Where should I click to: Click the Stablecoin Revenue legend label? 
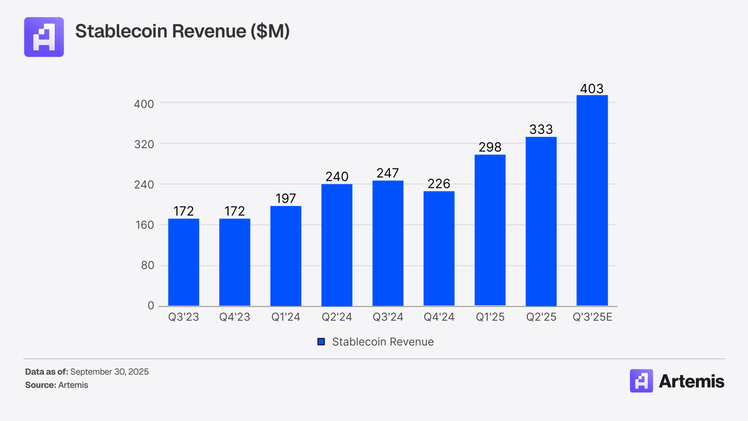click(383, 342)
